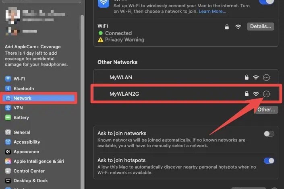Select General in the sidebar
Screen dimensions: 284x189
click(x=21, y=132)
